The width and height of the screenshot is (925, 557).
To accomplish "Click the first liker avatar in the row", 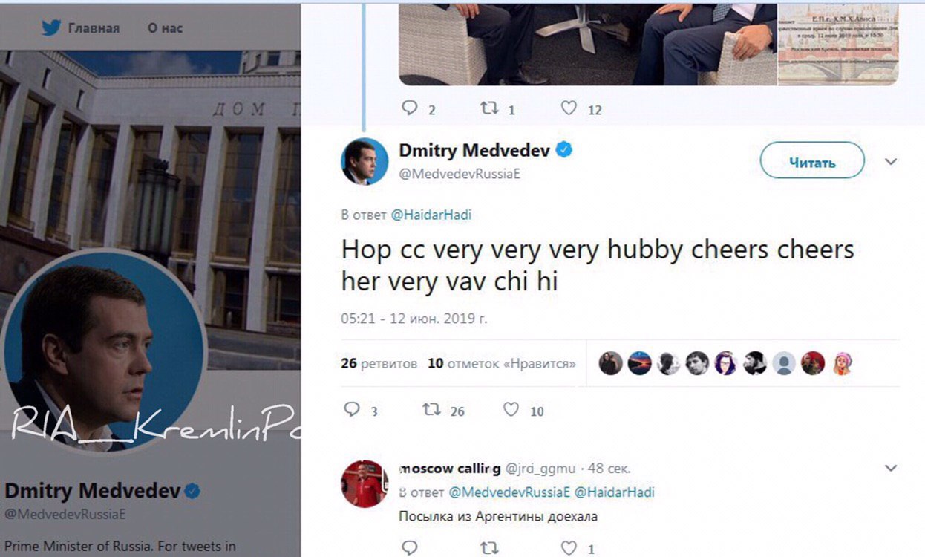I will click(610, 363).
